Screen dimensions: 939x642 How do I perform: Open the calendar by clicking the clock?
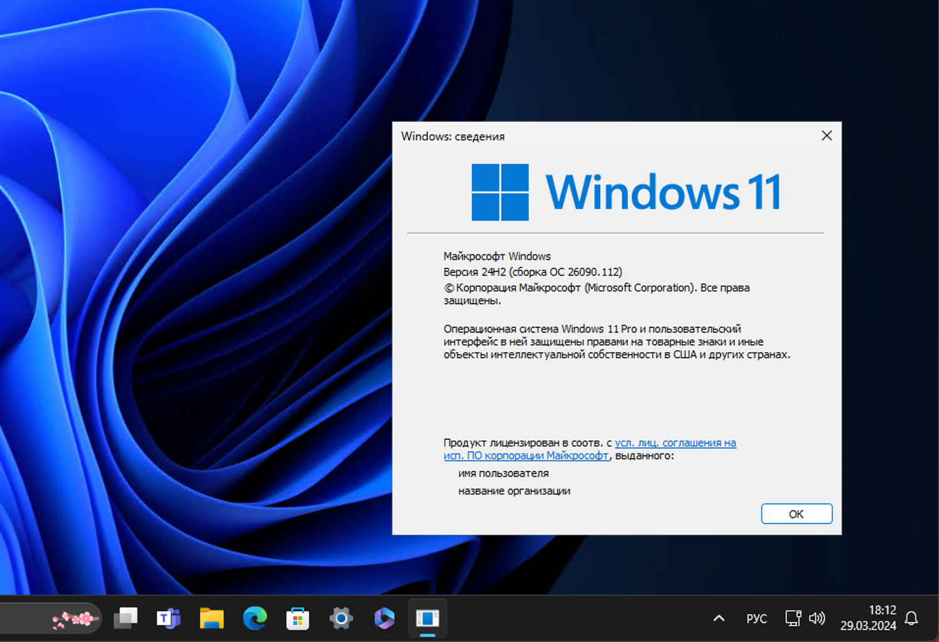[x=869, y=619]
